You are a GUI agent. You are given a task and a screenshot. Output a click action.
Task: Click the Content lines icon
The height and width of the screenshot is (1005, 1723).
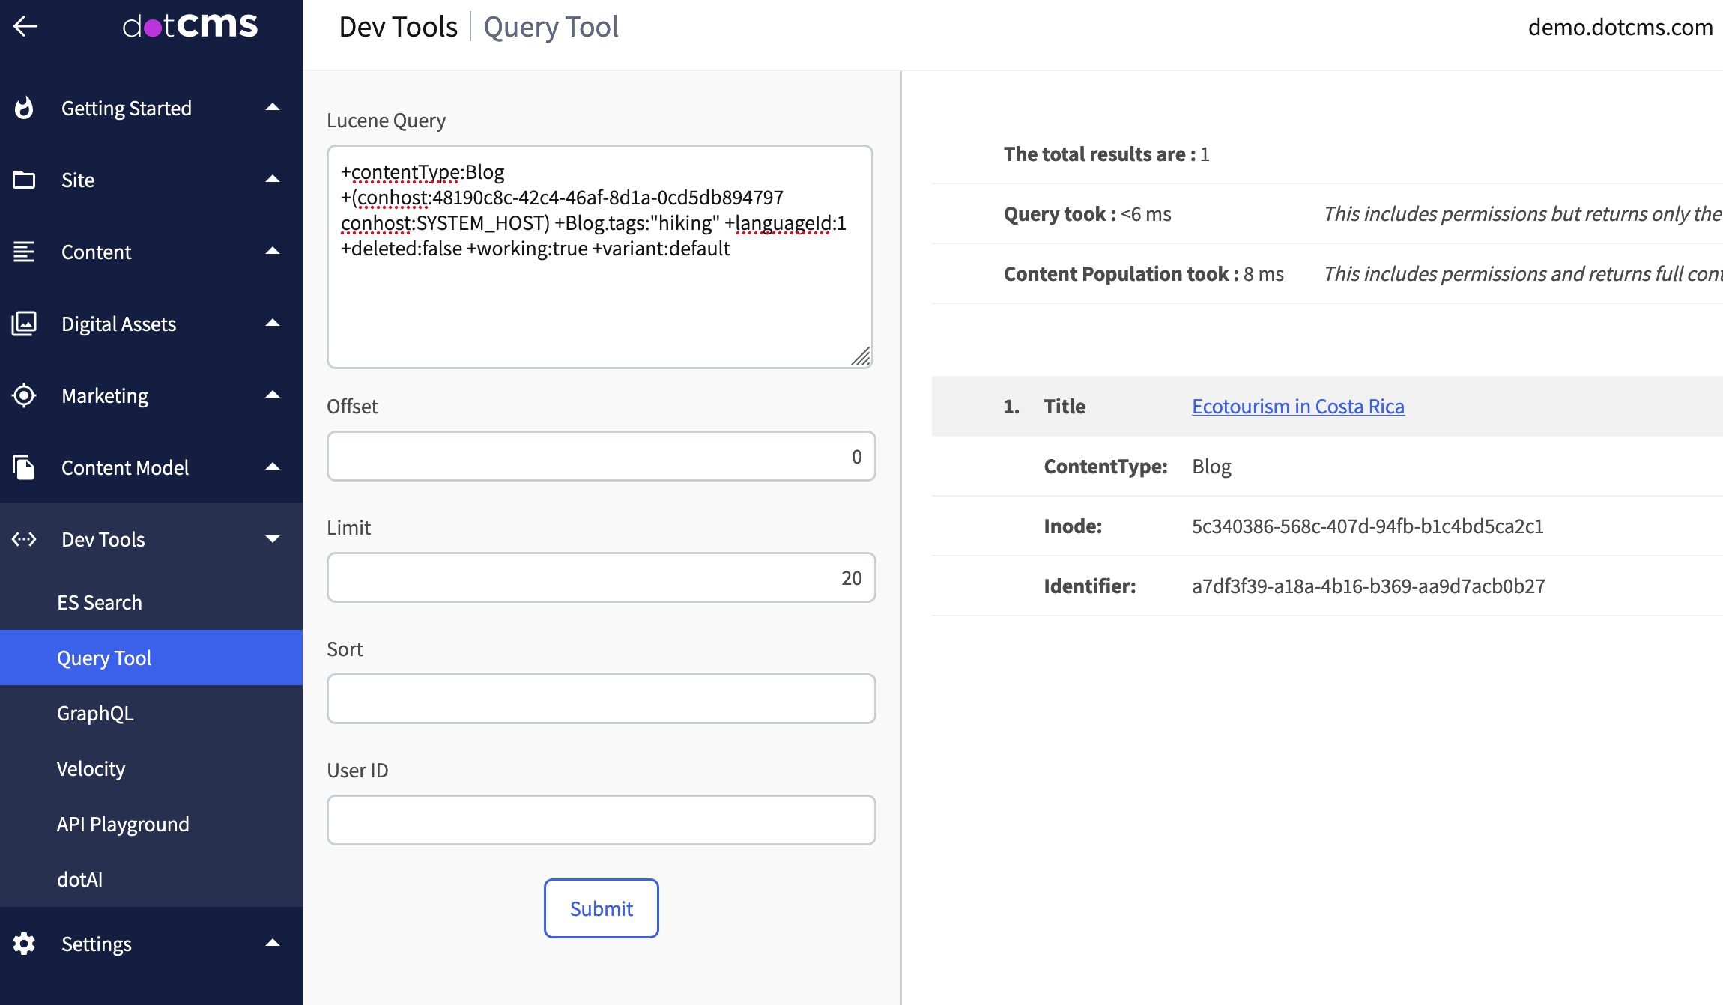24,252
